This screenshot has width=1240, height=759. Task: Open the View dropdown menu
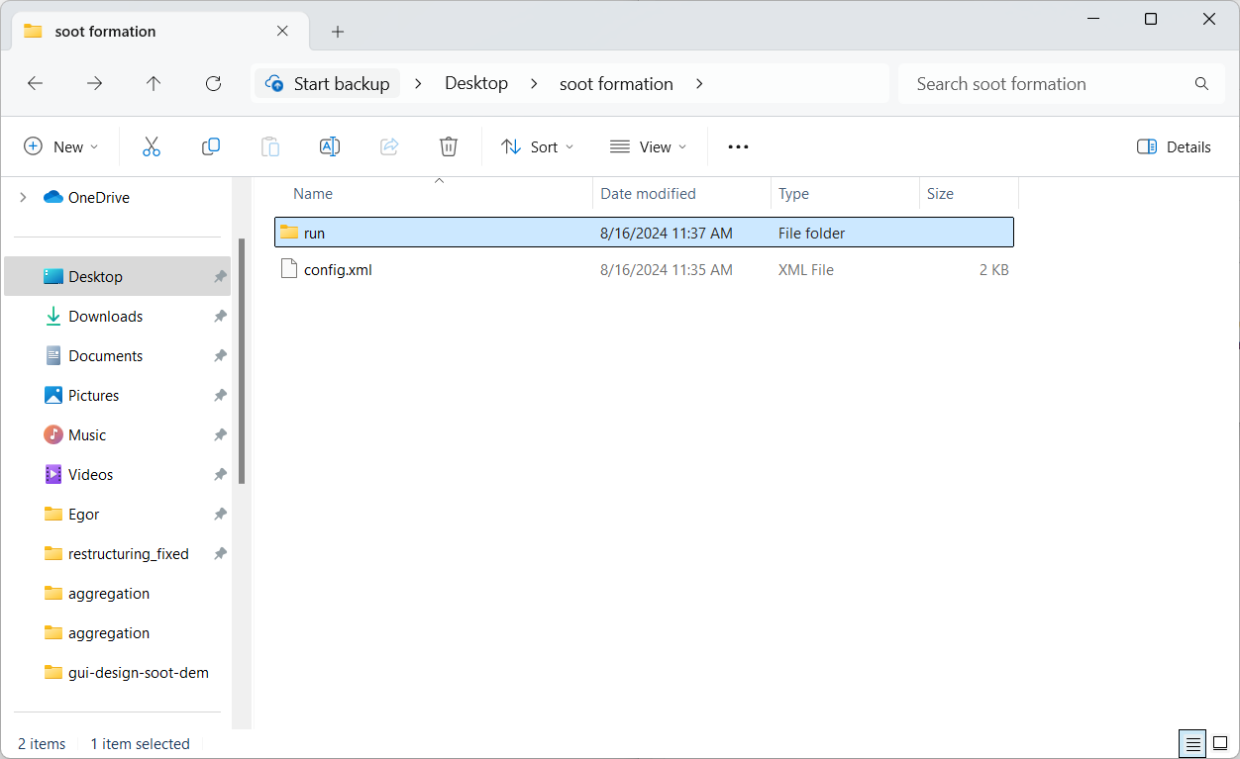[x=649, y=146]
